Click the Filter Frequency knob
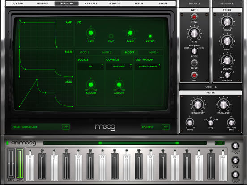Image resolution: width=247 pixels, height=185 pixels. tap(198, 105)
